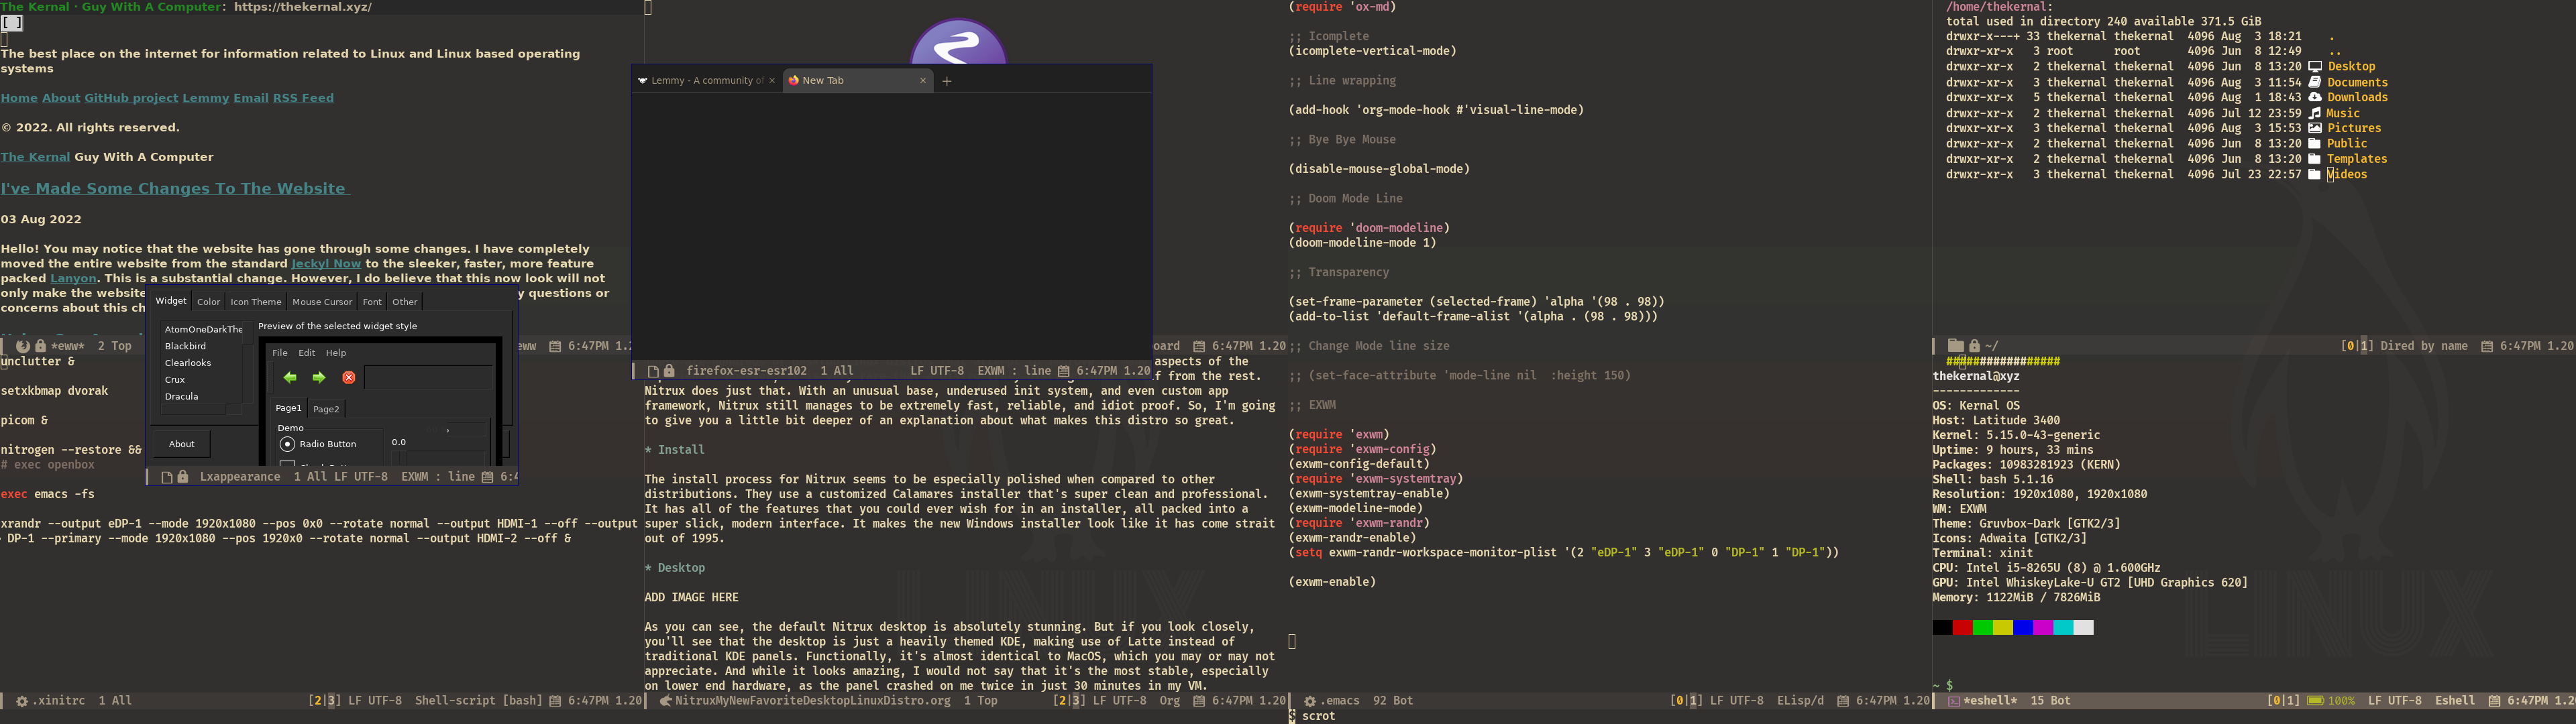The image size is (2576, 724).
Task: Open the Other tab in Lxappearance
Action: tap(405, 302)
